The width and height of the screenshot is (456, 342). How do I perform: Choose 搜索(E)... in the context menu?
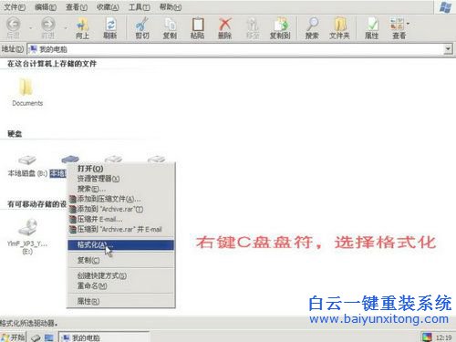[120, 189]
